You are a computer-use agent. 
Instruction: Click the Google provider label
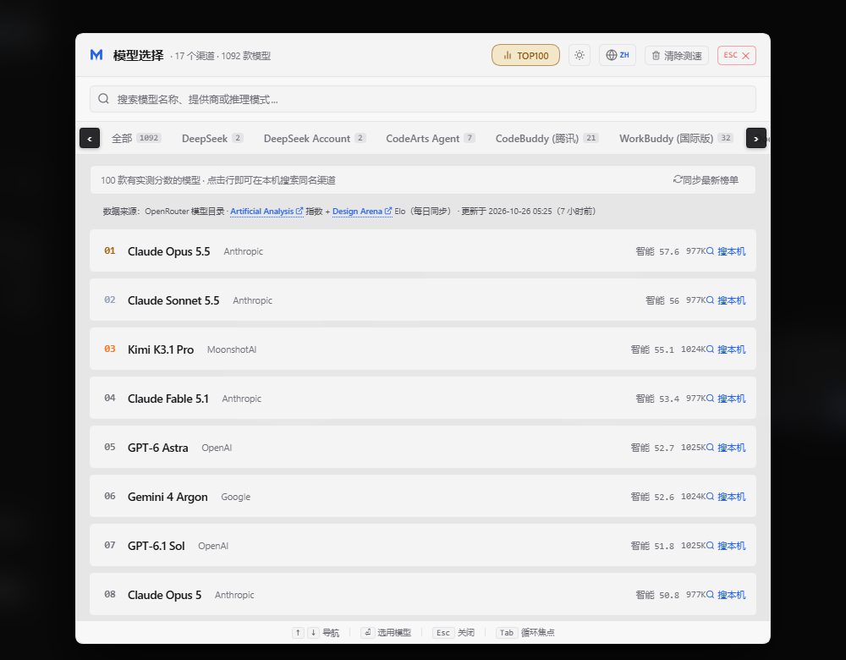(236, 497)
